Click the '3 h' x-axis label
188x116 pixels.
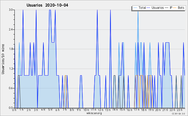tap(36, 110)
